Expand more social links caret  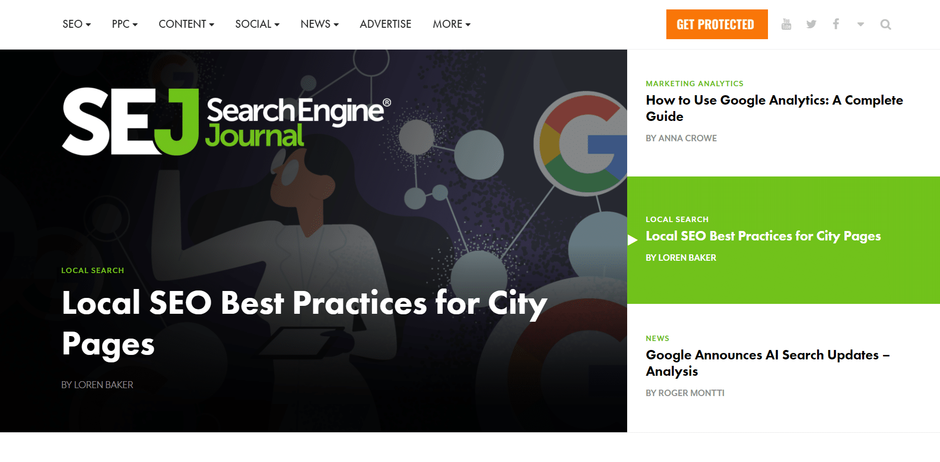click(x=861, y=24)
